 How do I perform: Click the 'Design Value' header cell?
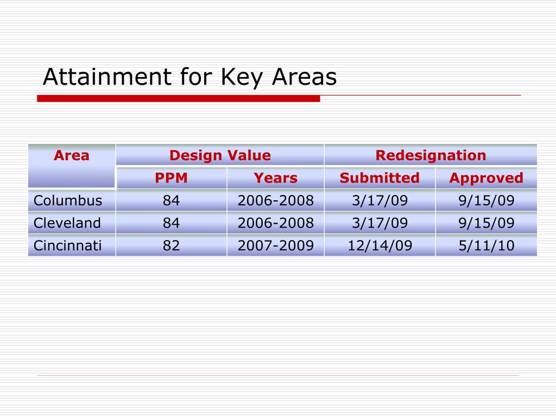(220, 155)
